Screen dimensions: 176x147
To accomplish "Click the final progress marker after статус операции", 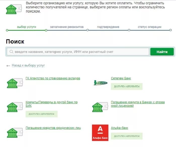I will [x=170, y=30].
